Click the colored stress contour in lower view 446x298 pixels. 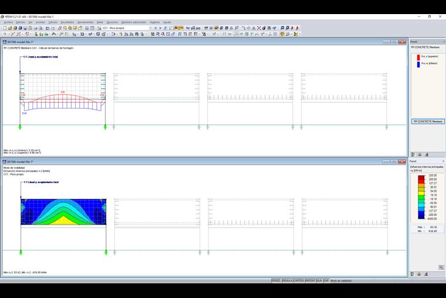click(x=63, y=212)
